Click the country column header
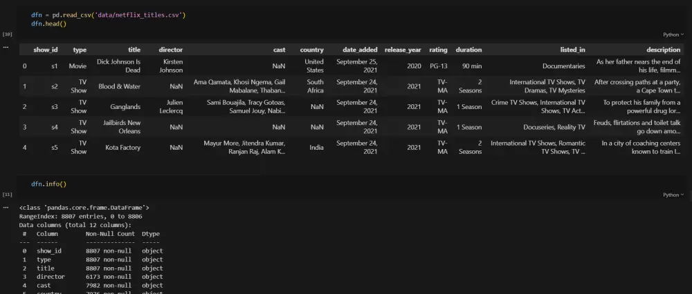The width and height of the screenshot is (692, 294). [311, 50]
